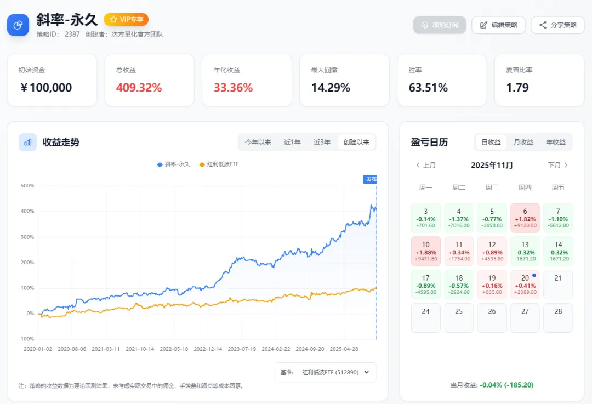Switch to the 月收益 tab
Screen dimensions: 592x404
click(x=523, y=142)
